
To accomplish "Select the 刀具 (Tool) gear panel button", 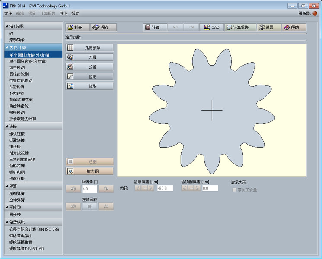I will point(89,57).
